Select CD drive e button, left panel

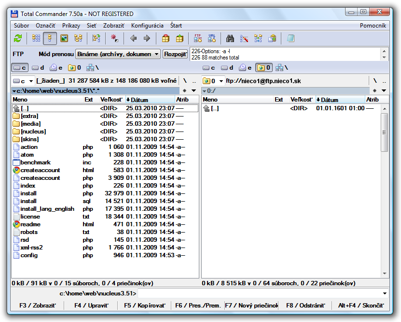(56, 68)
